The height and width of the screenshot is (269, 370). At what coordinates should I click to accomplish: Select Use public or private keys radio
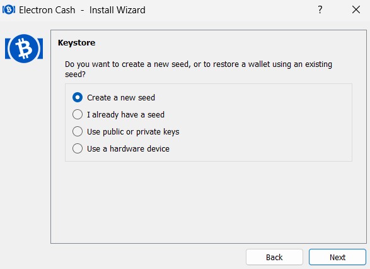pyautogui.click(x=78, y=131)
